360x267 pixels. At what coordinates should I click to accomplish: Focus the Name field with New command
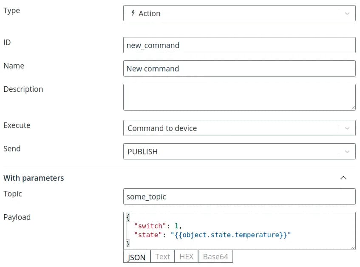pyautogui.click(x=239, y=68)
